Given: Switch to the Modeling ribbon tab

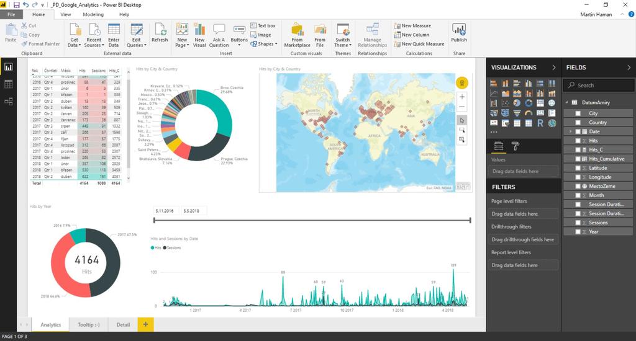Looking at the screenshot, I should click(93, 15).
